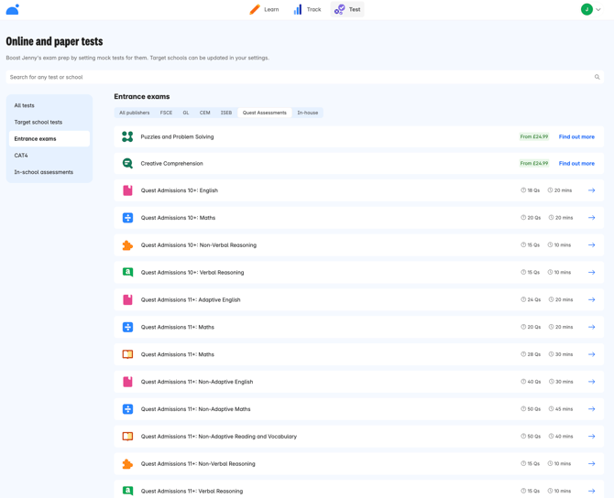This screenshot has height=498, width=614.
Task: Open arrow for Non-Adaptive Reading and Vocabulary
Action: [x=592, y=436]
